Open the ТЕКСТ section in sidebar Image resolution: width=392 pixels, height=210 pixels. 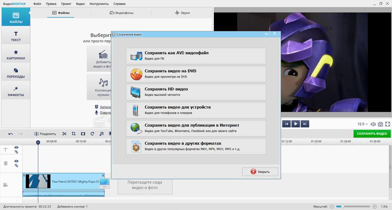click(16, 36)
